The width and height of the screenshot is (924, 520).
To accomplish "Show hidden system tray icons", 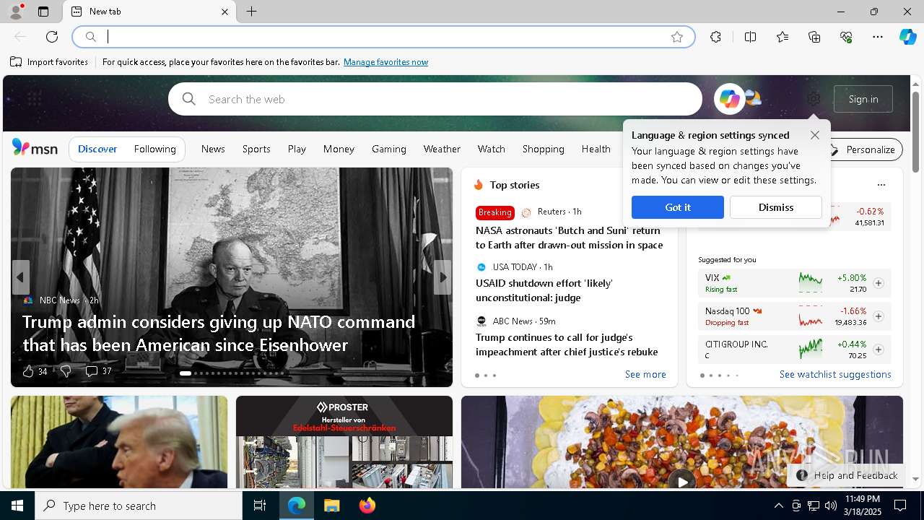I will (778, 506).
